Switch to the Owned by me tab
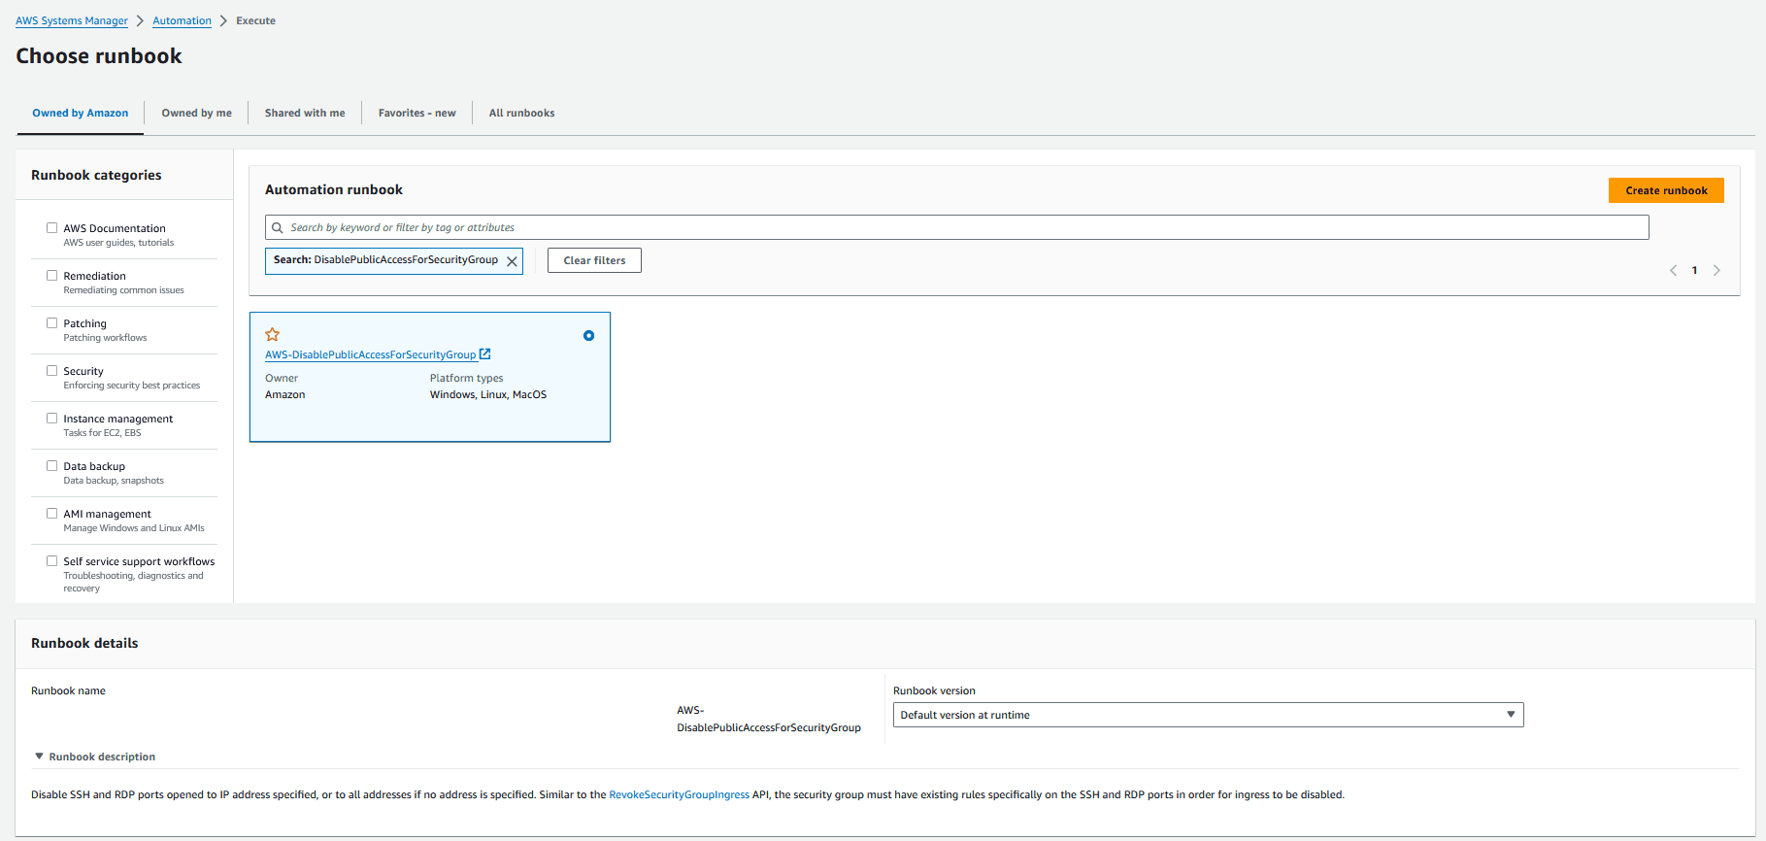 pos(196,113)
